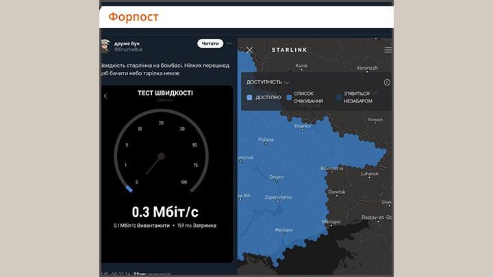Click the Читати follow button
Image resolution: width=493 pixels, height=277 pixels.
tap(210, 44)
